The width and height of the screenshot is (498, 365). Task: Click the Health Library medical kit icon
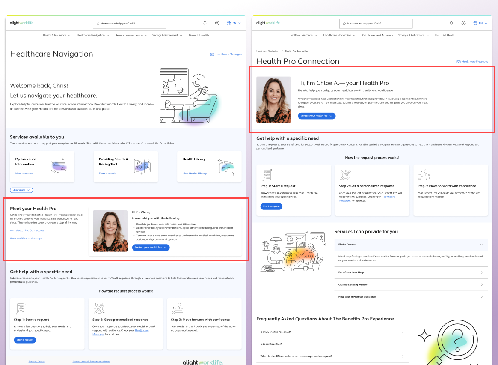coord(226,166)
